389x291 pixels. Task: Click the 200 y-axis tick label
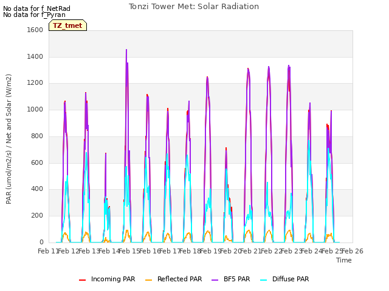click(37, 216)
